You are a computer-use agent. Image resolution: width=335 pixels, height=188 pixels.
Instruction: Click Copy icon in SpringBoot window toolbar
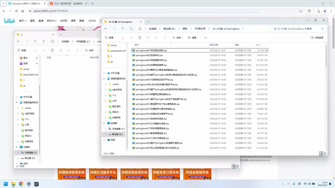(131, 38)
